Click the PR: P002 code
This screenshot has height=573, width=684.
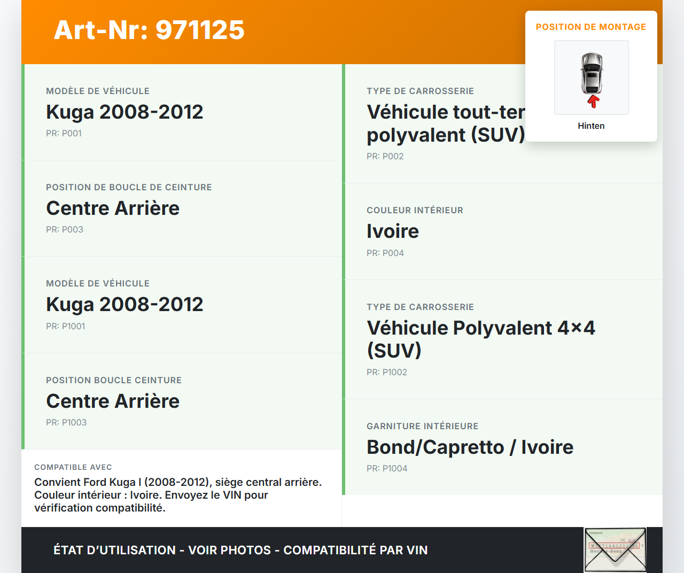385,156
